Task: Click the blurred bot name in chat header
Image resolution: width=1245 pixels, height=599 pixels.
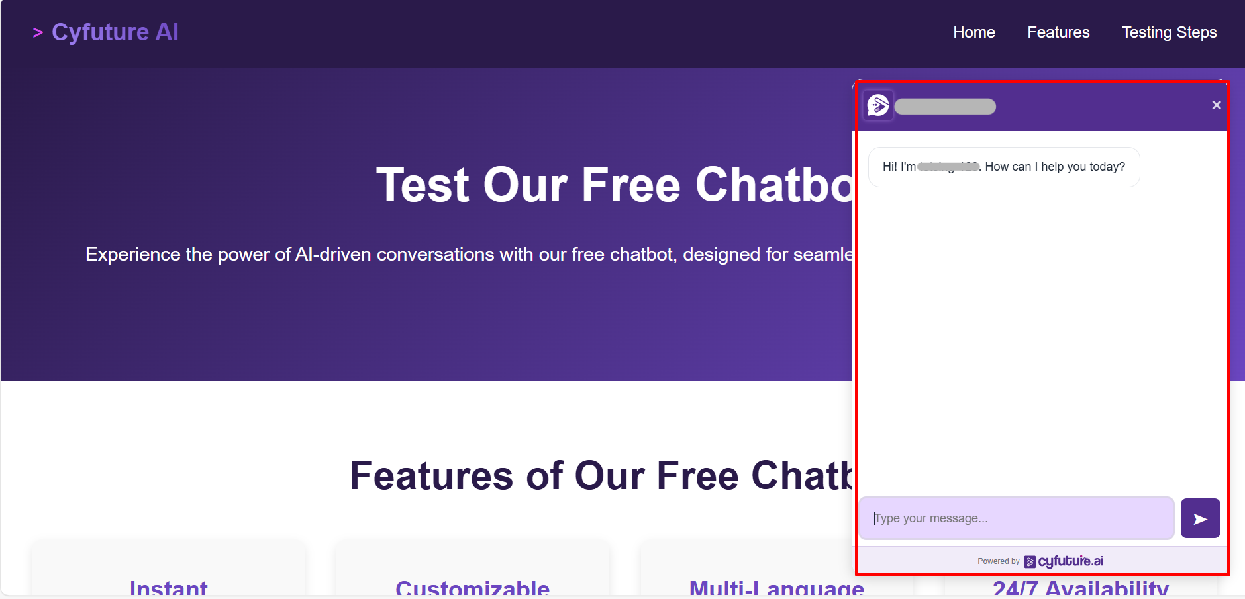Action: 945,107
